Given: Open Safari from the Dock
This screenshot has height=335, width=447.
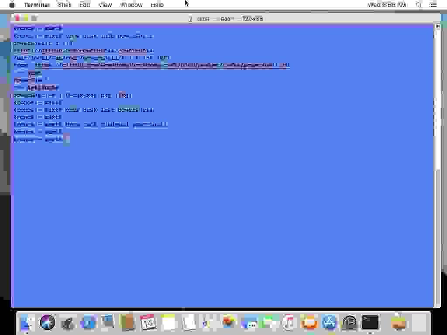Looking at the screenshot, I should [47, 323].
